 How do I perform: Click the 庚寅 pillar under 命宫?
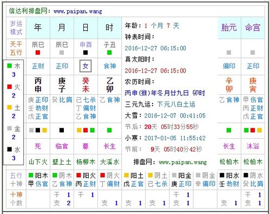(x=253, y=85)
